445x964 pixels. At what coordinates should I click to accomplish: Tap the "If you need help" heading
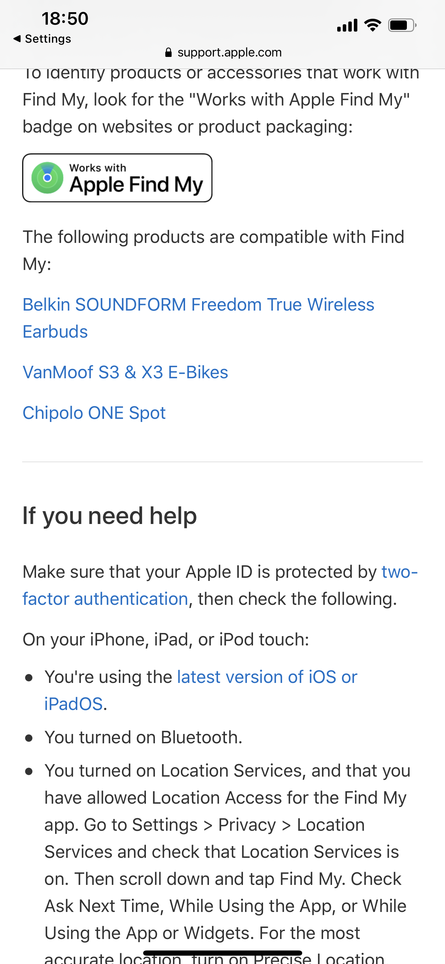click(110, 516)
